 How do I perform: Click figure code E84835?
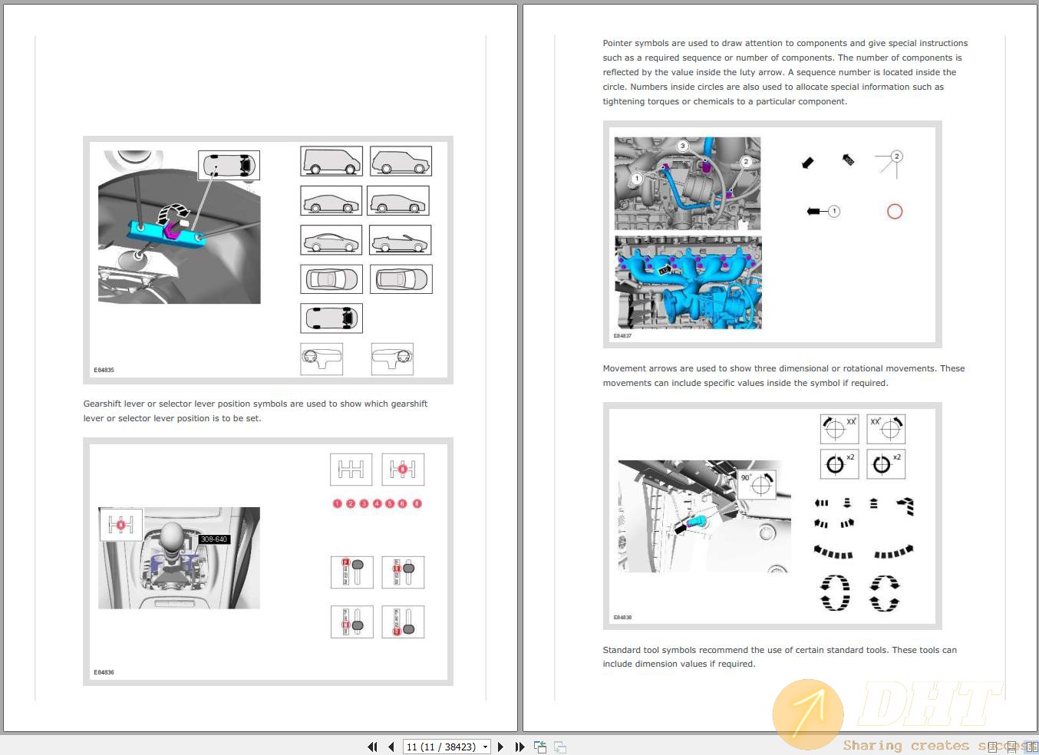point(104,370)
